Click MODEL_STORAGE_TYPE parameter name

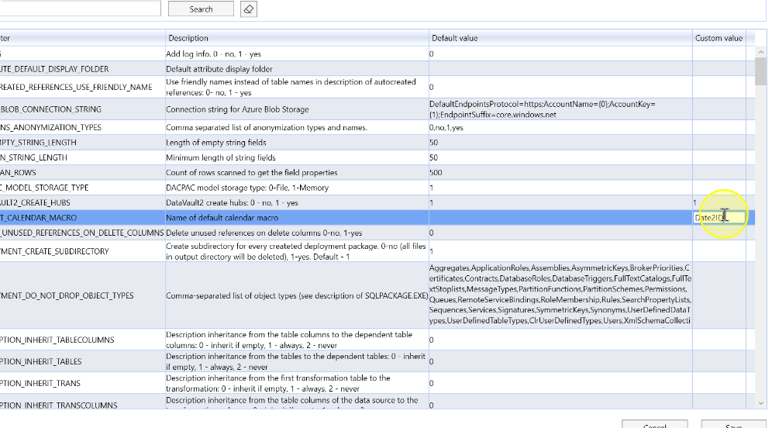44,188
